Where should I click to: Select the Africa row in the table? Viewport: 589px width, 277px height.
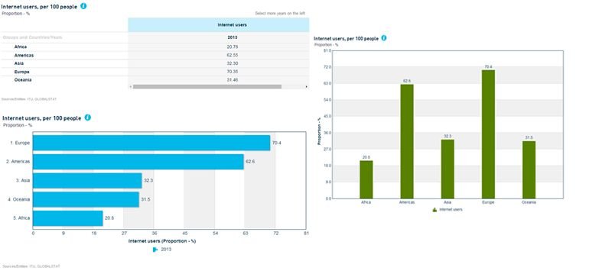[x=155, y=47]
